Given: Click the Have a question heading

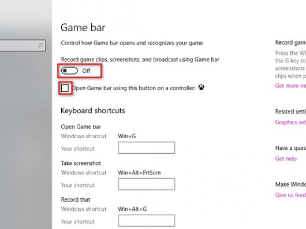Looking at the screenshot, I should (290, 148).
